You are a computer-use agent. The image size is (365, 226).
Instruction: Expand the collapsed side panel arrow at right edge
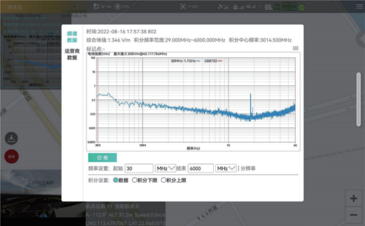361,39
